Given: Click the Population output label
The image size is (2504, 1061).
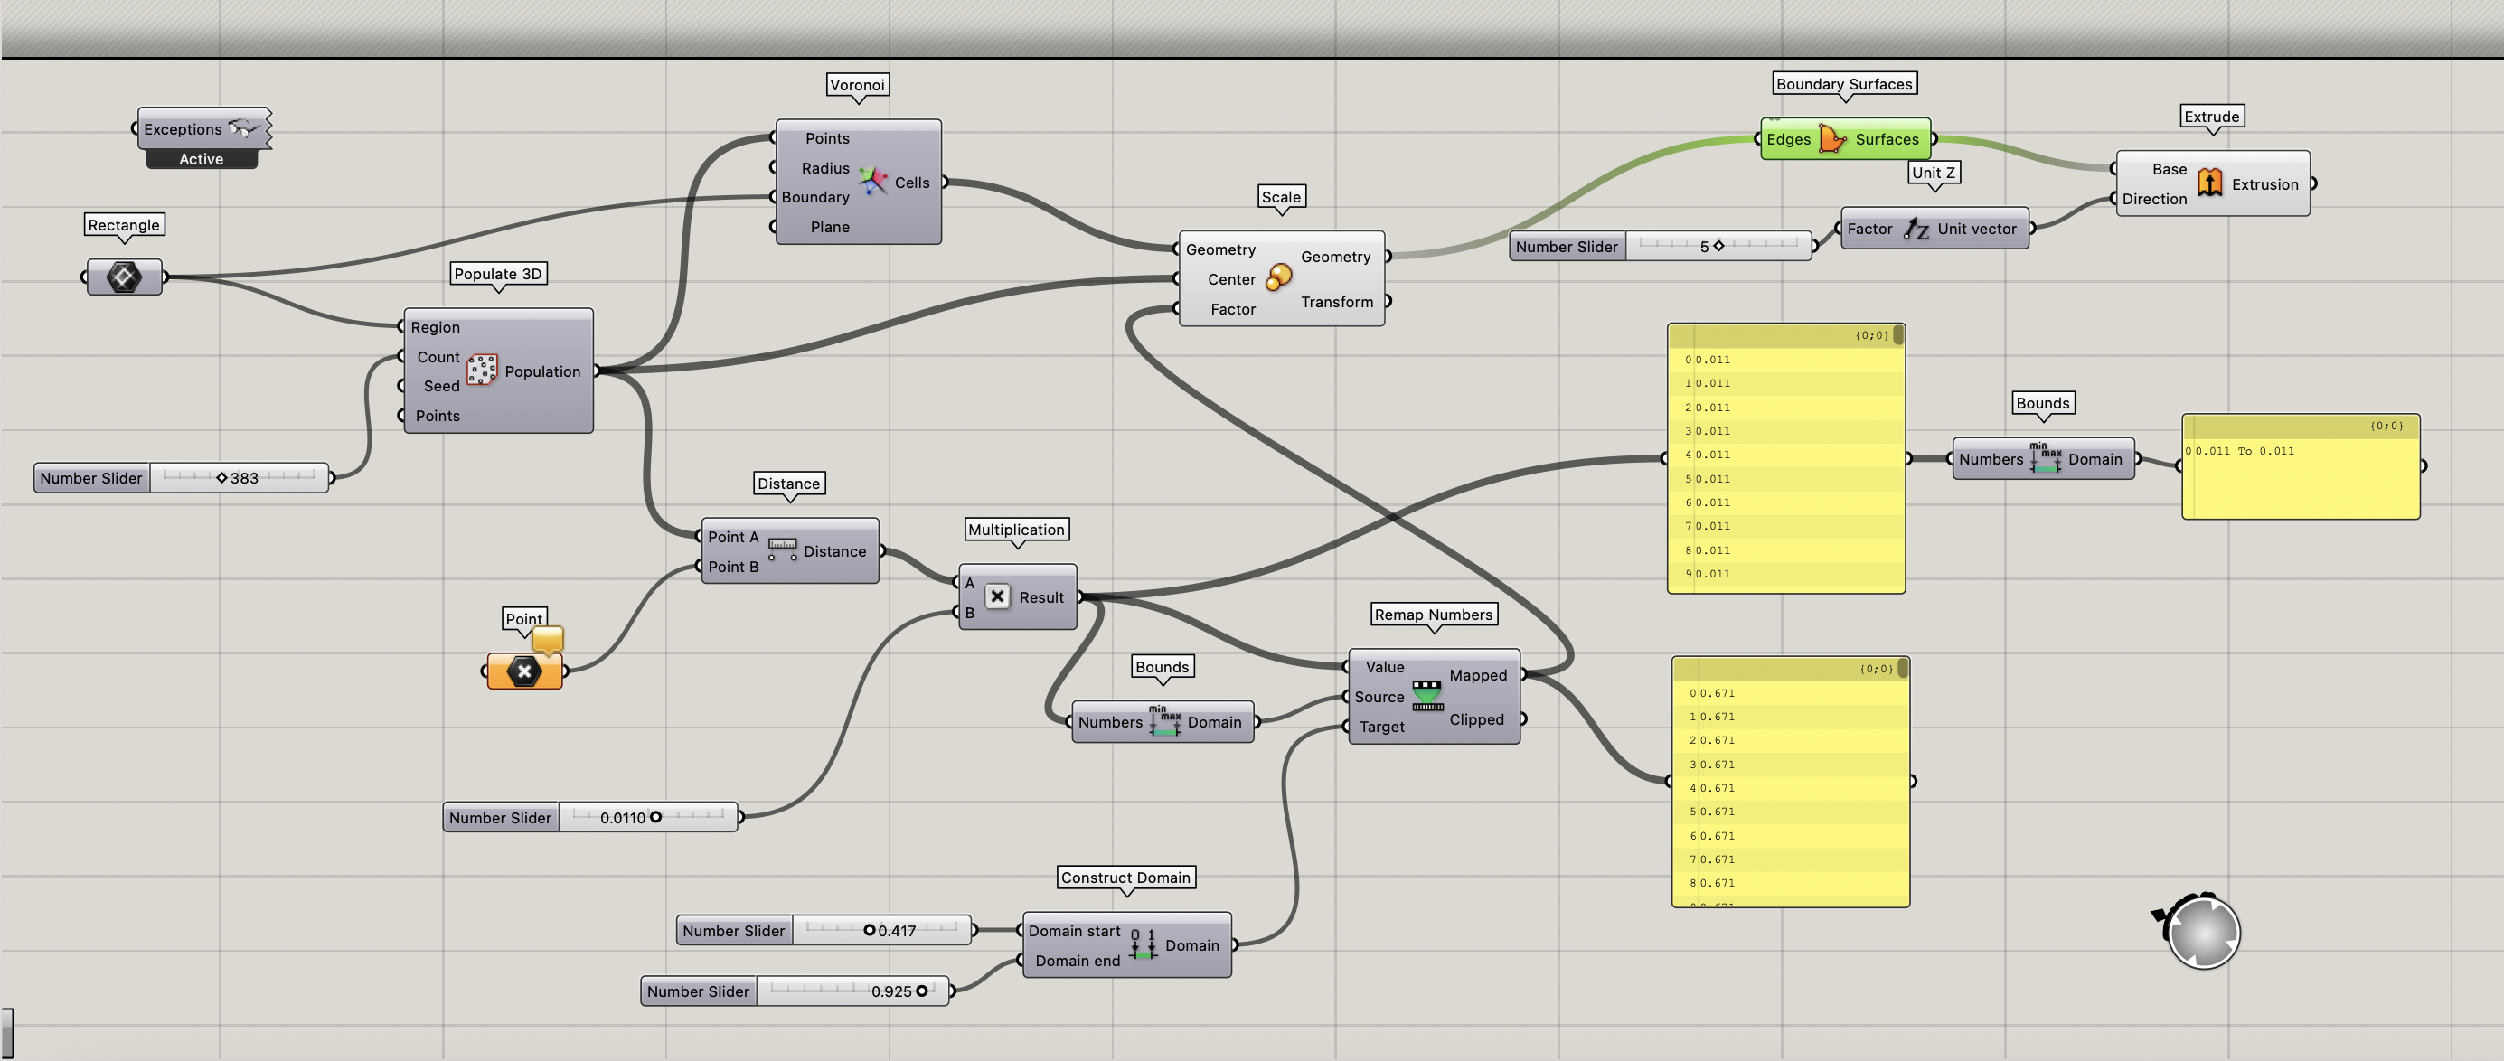Looking at the screenshot, I should [542, 371].
